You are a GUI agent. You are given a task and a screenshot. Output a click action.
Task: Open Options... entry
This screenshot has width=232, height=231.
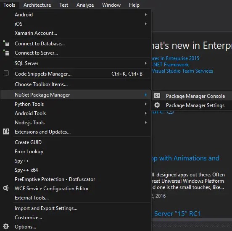(x=76, y=226)
